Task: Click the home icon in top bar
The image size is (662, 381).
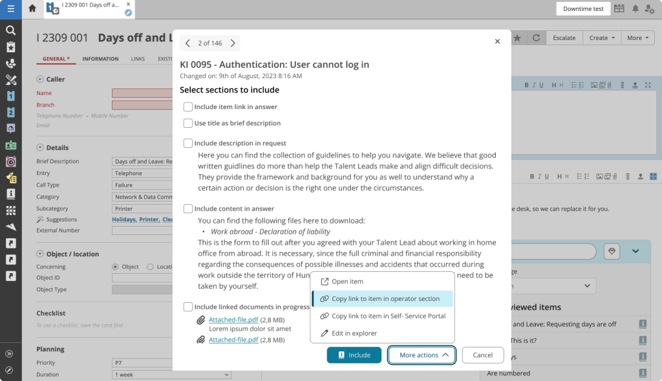Action: click(x=32, y=8)
